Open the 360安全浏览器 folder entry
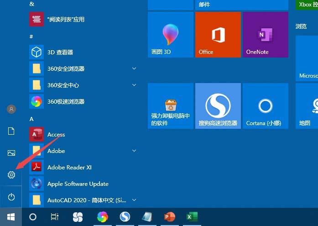Image resolution: width=318 pixels, height=226 pixels. pyautogui.click(x=83, y=68)
